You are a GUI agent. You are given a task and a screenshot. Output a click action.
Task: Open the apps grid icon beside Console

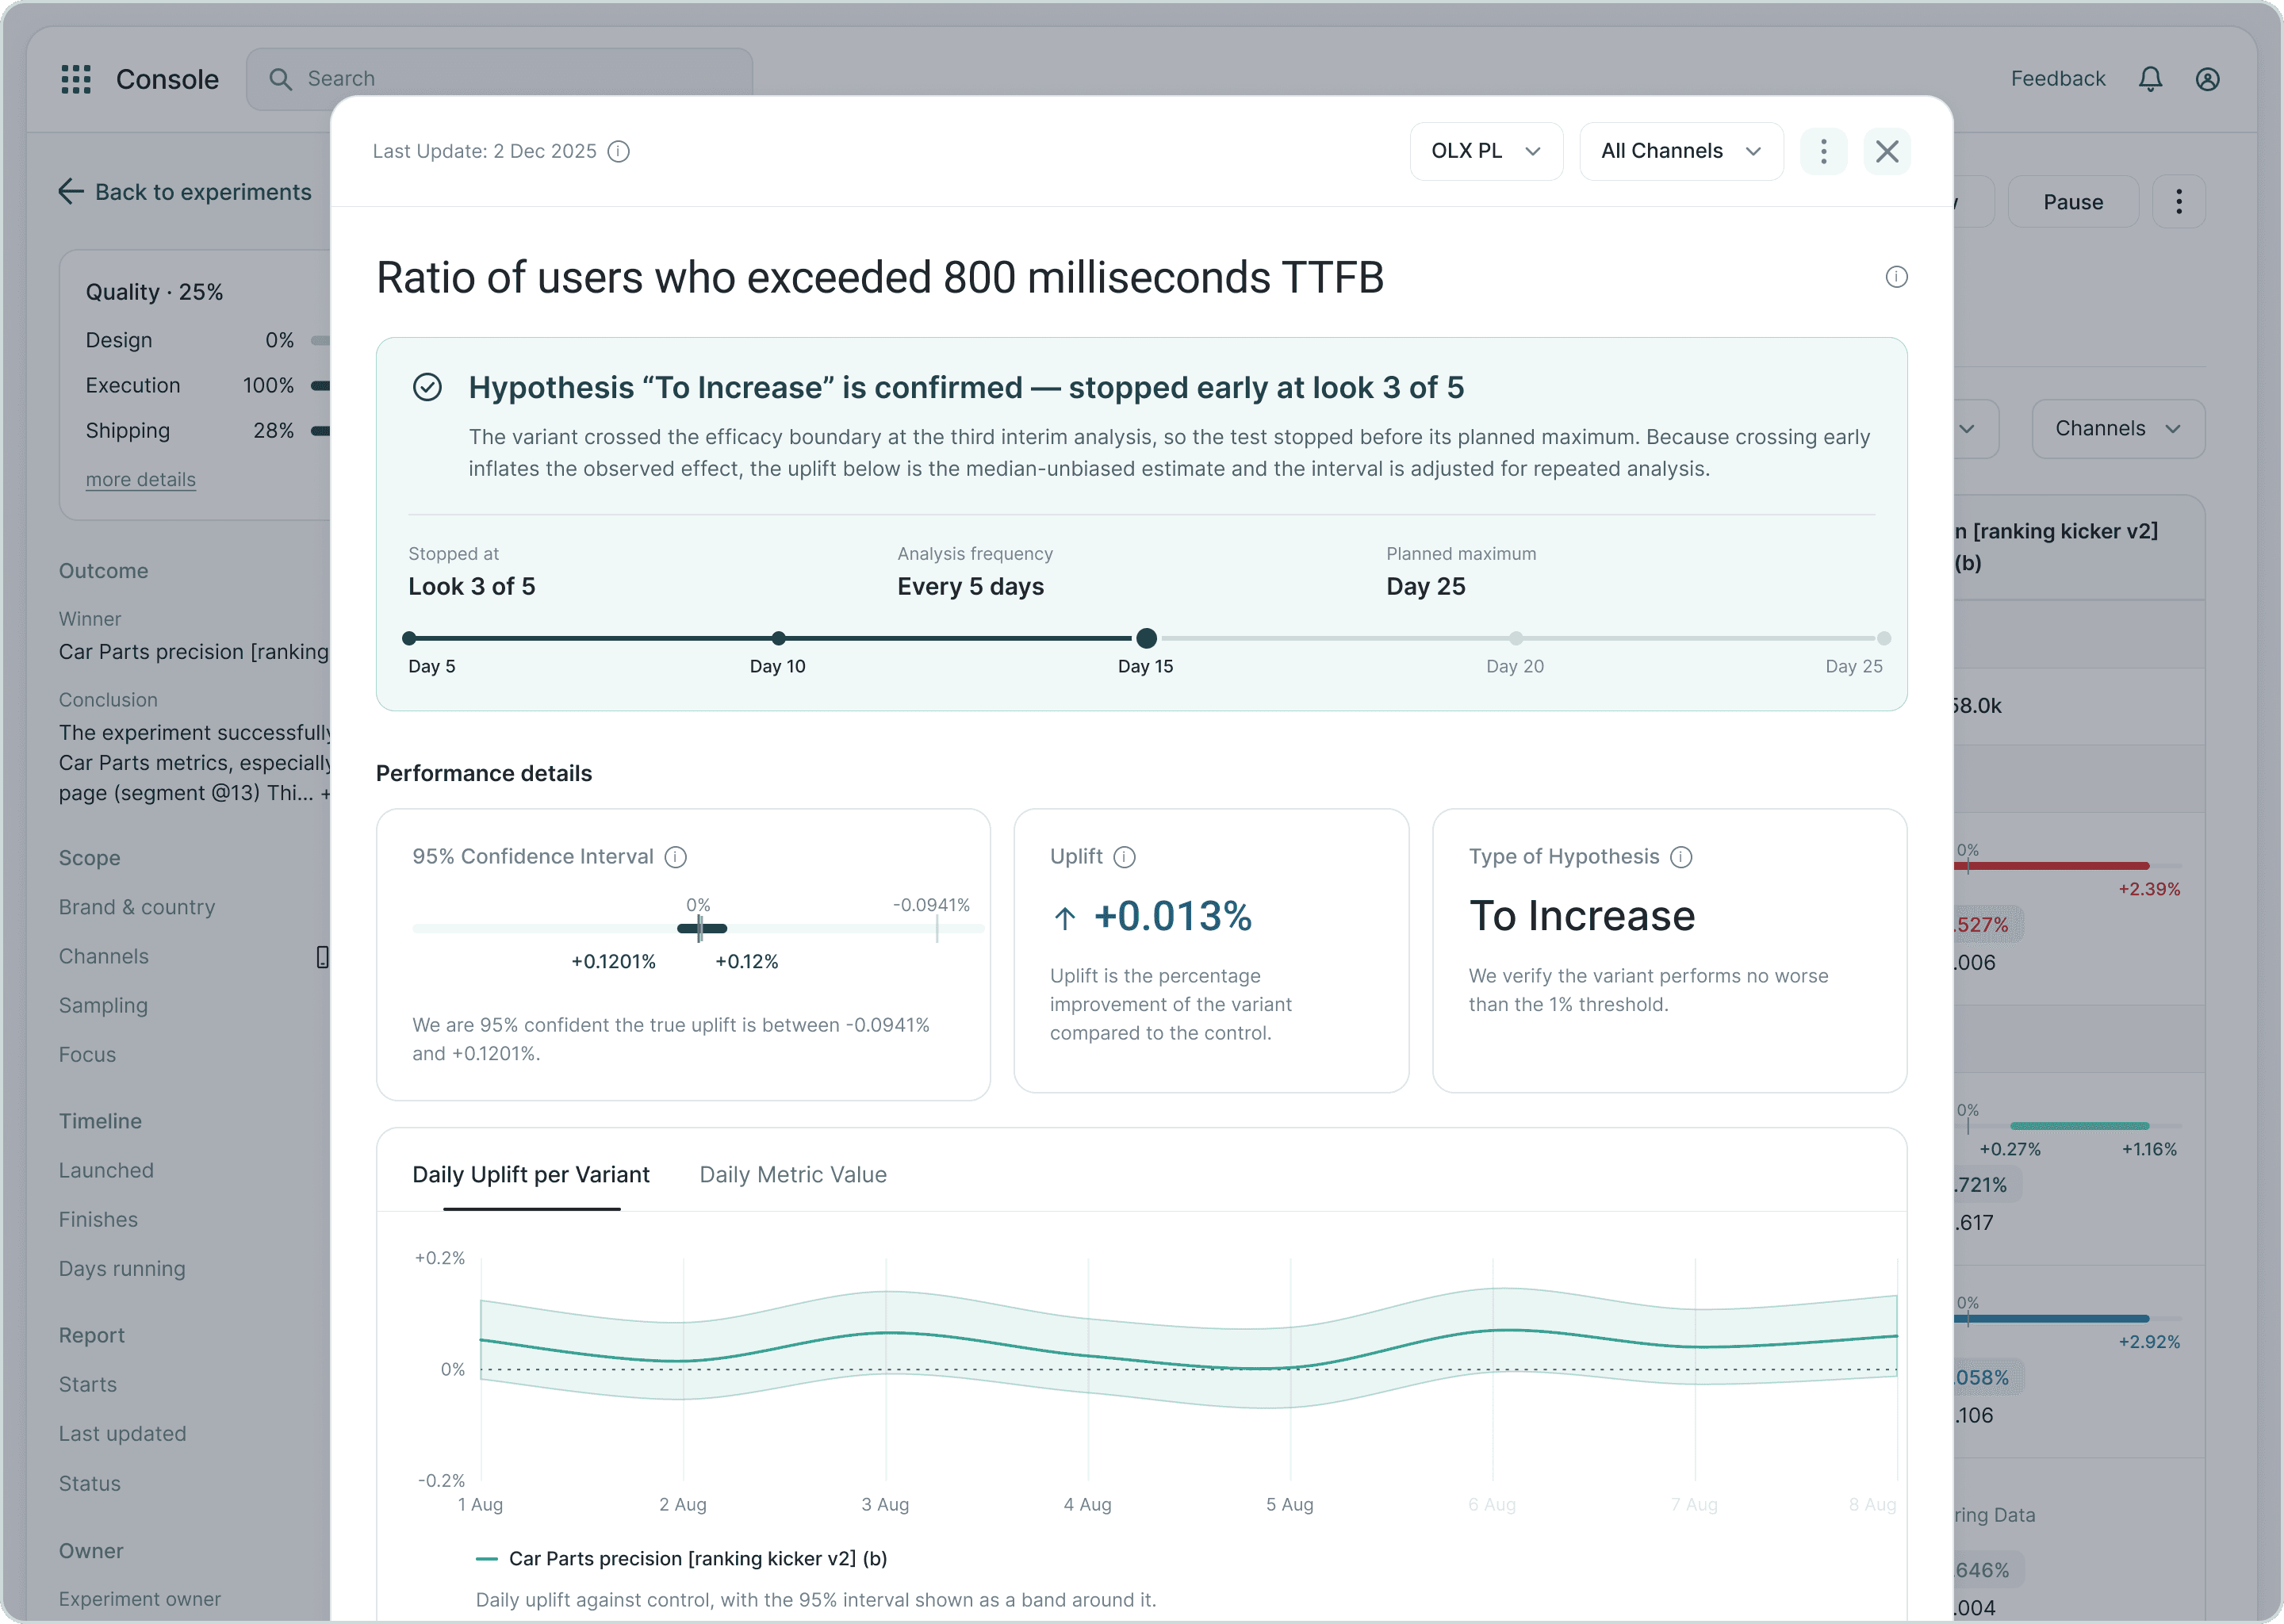point(76,79)
